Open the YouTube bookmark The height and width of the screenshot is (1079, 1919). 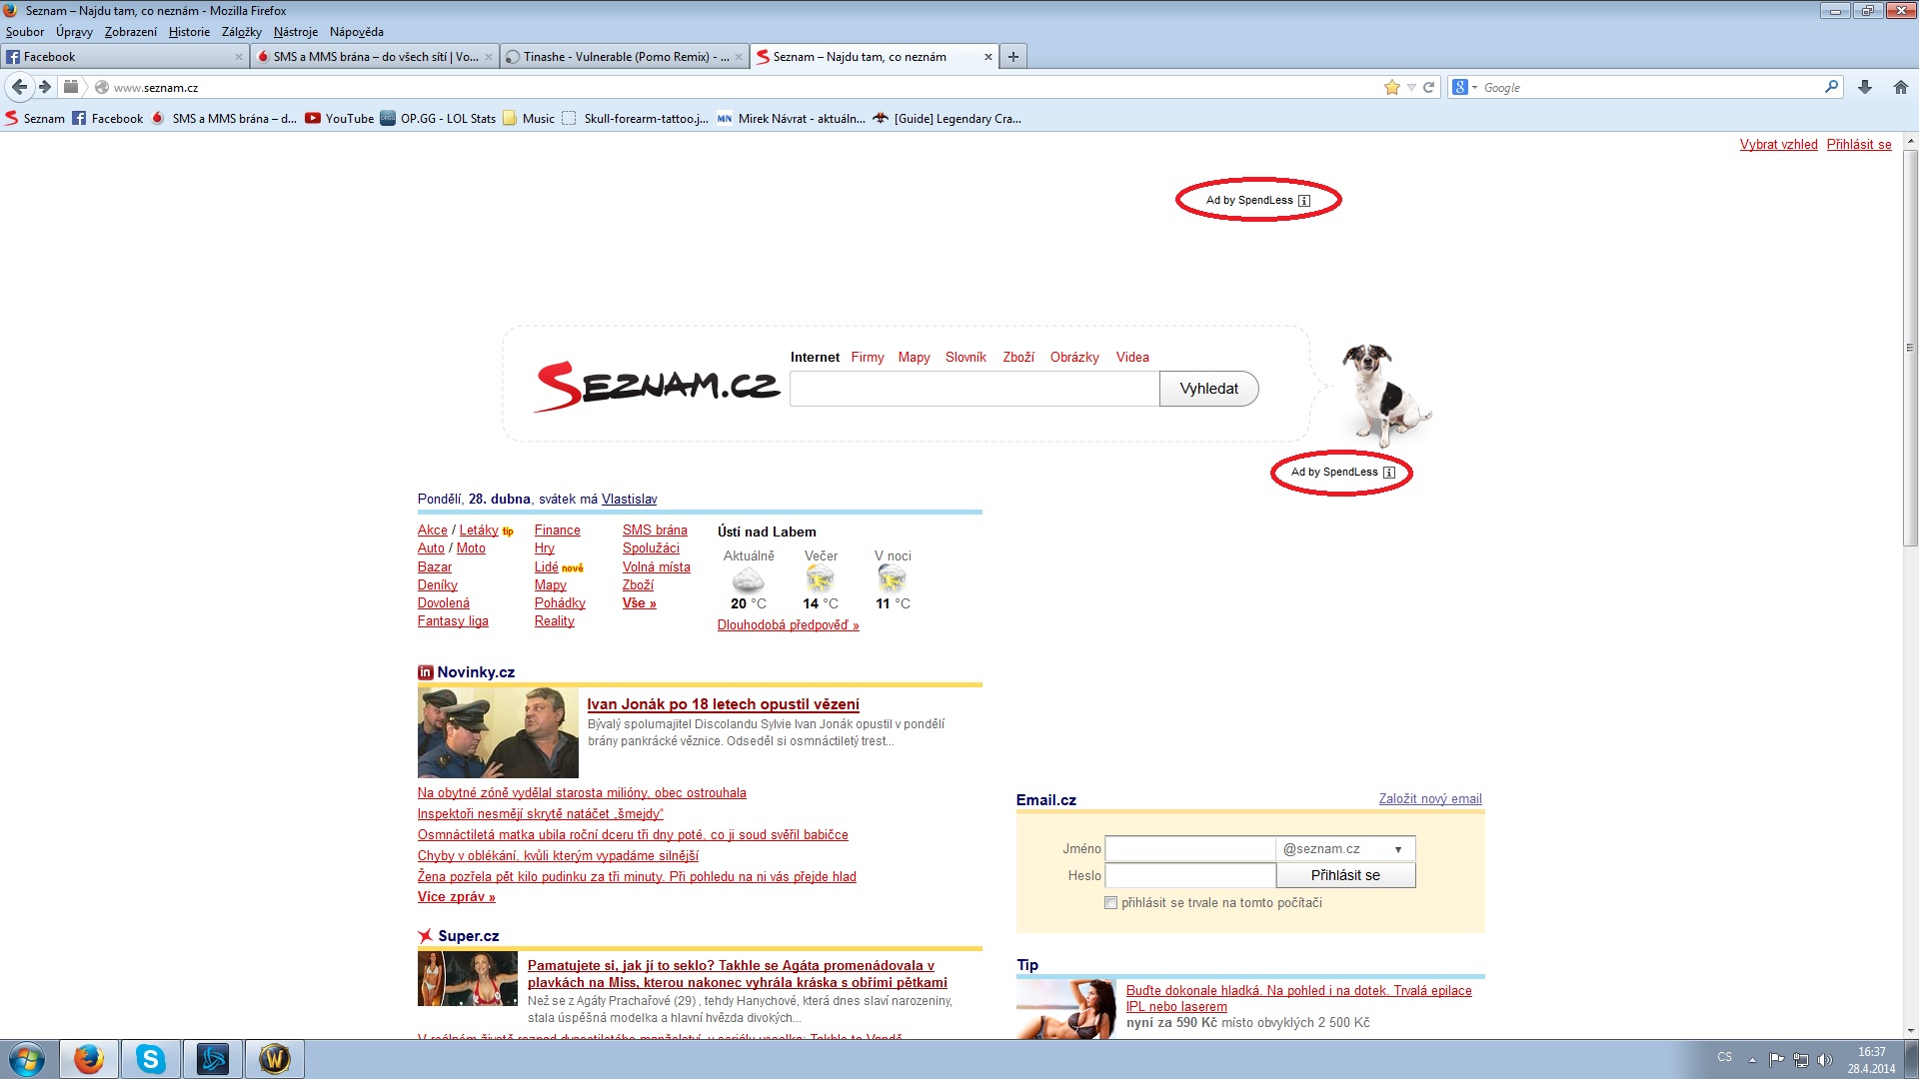tap(340, 118)
